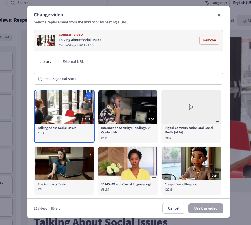Viewport: 251px width, 225px height.
Task: Click the Change video heading
Action: [48, 15]
